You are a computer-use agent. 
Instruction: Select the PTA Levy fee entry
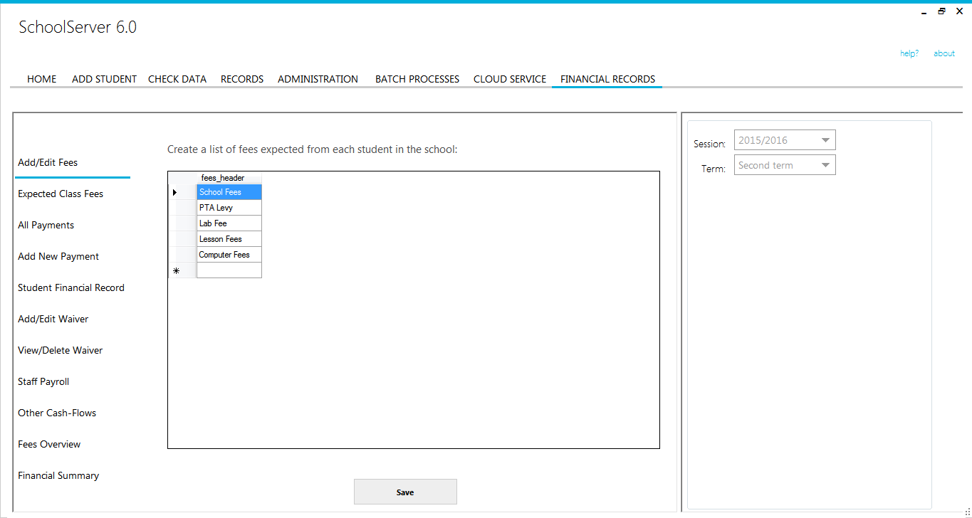click(x=229, y=207)
